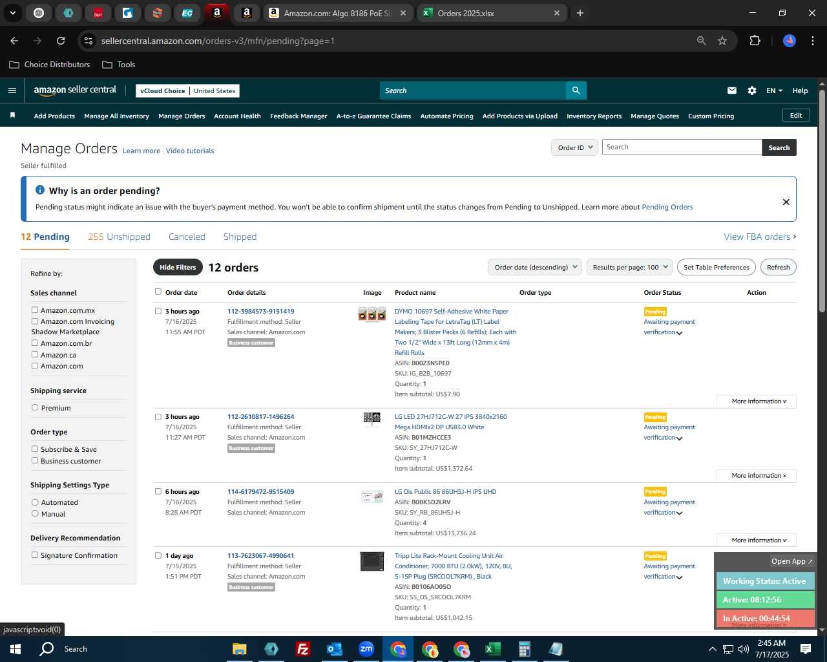Click the View FBA orders link
Image resolution: width=827 pixels, height=662 pixels.
[760, 237]
